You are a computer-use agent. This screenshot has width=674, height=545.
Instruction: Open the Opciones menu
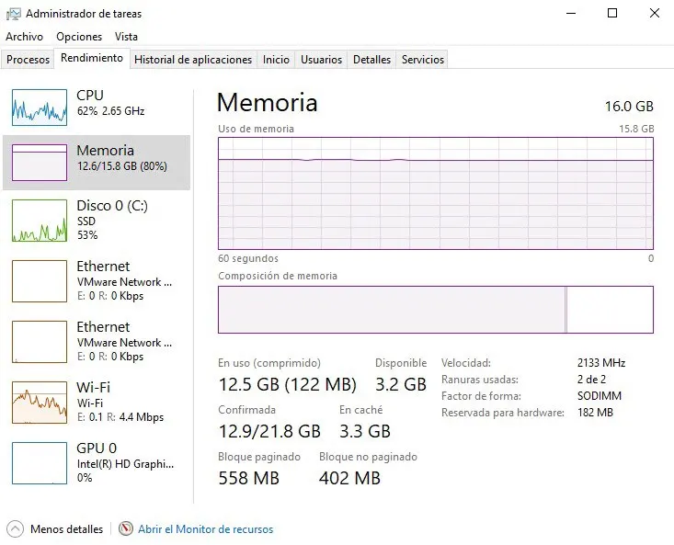pos(79,37)
